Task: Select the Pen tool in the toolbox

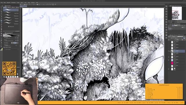Action: (x=1, y=21)
